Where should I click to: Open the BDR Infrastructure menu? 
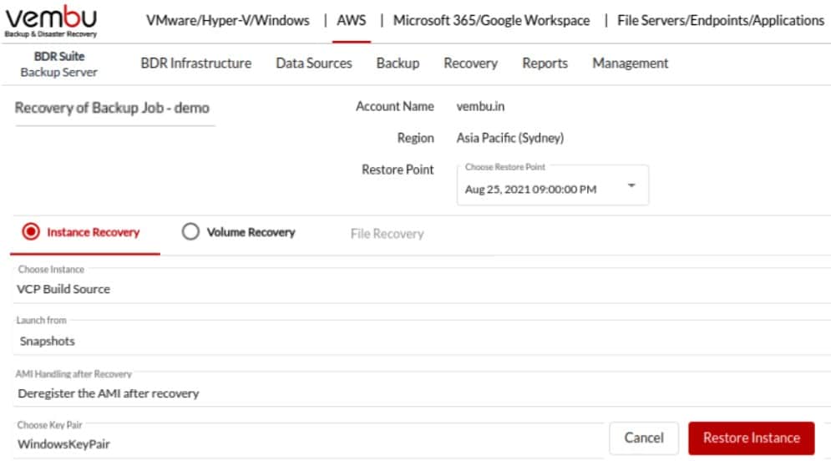pos(196,63)
